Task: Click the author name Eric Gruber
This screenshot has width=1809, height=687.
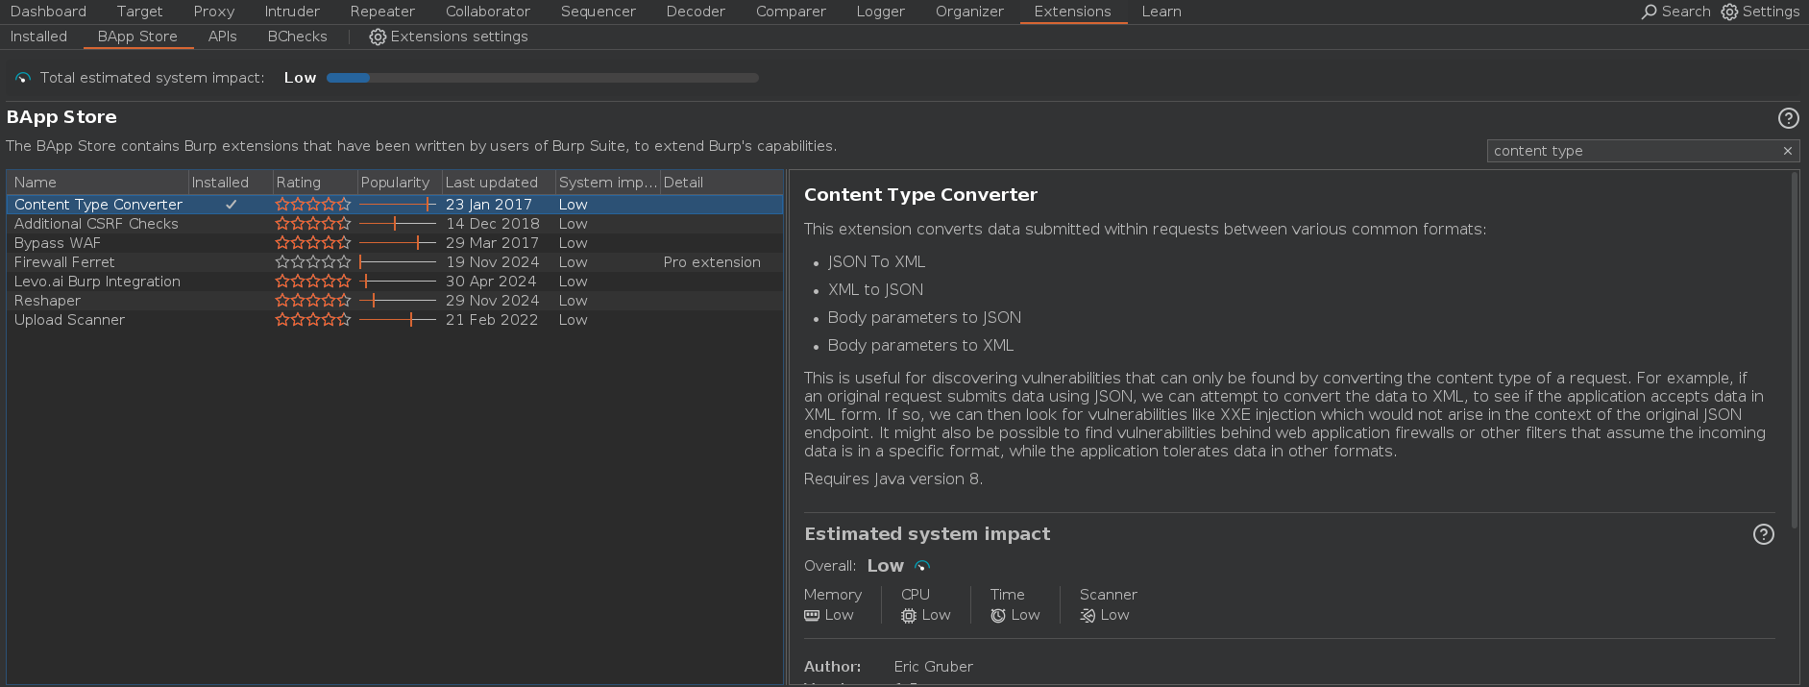Action: 933,667
